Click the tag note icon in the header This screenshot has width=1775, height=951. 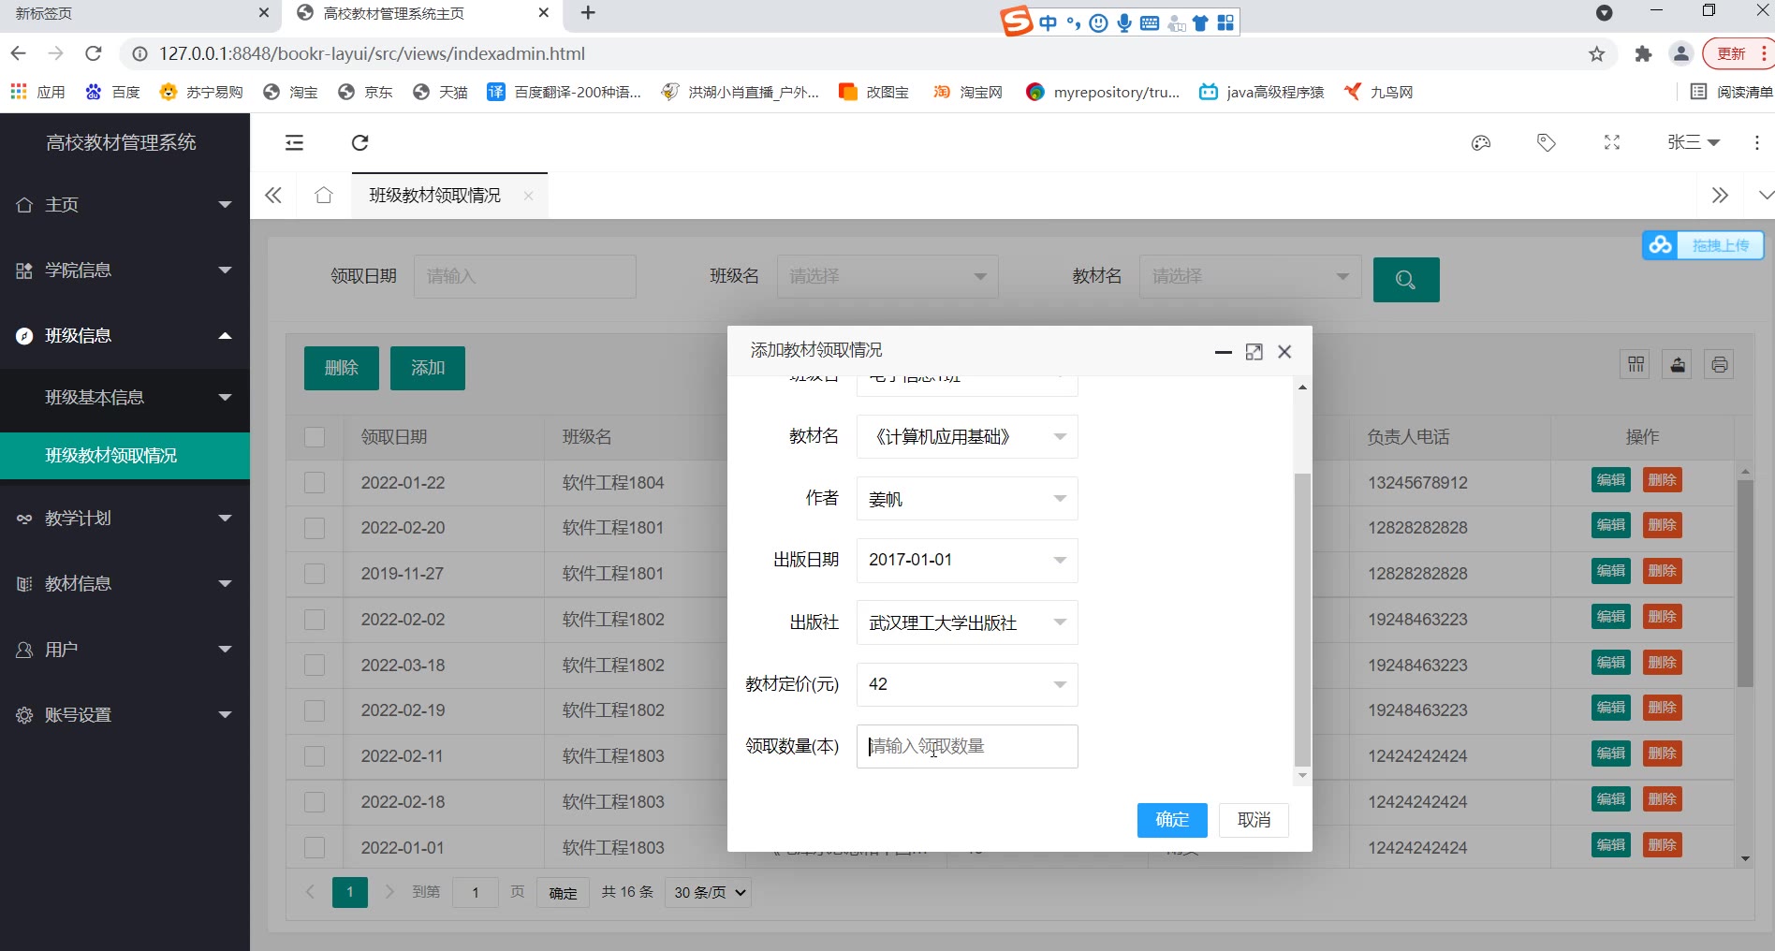tap(1546, 142)
